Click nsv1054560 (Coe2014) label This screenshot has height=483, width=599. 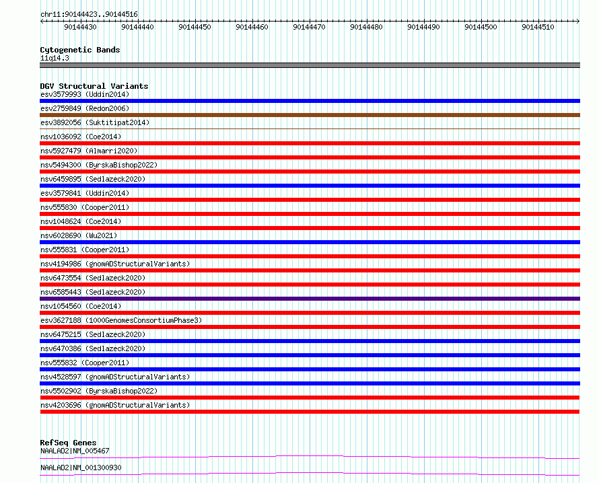click(81, 306)
